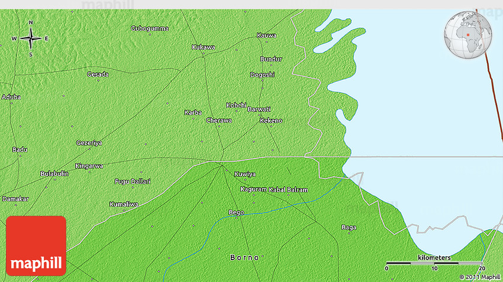Select the Cherawa town label

tap(219, 121)
